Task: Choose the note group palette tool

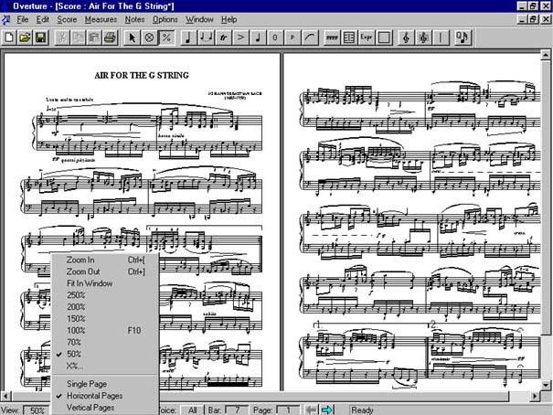Action: [206, 37]
